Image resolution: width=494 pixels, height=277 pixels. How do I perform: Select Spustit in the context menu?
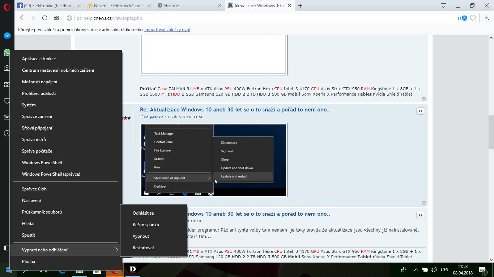click(x=66, y=235)
